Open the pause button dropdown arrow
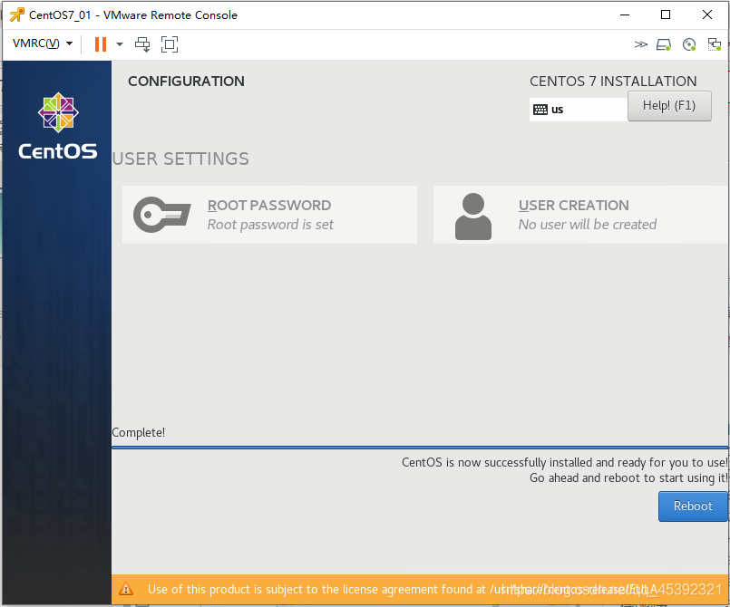Screen dimensions: 730x607 [118, 43]
